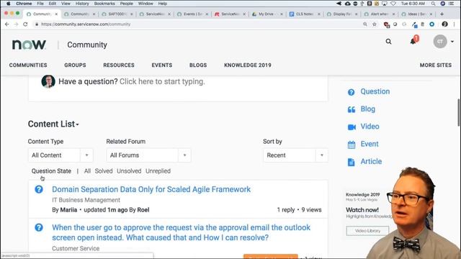This screenshot has width=461, height=259.
Task: Open Chrome History menu in menu bar
Action: coord(82,4)
